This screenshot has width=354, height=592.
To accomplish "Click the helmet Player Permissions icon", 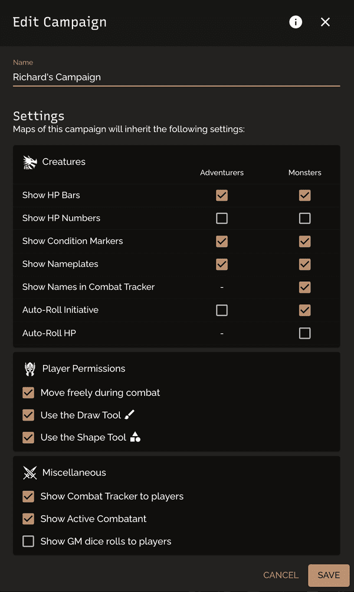I will click(29, 369).
